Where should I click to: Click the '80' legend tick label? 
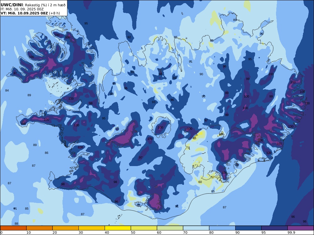211,232
